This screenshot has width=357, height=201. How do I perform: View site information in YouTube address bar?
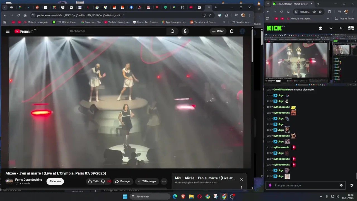[x=33, y=15]
